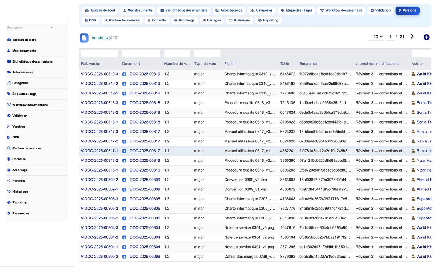Open Arborescence in the sidebar
436x270 pixels.
point(20,72)
